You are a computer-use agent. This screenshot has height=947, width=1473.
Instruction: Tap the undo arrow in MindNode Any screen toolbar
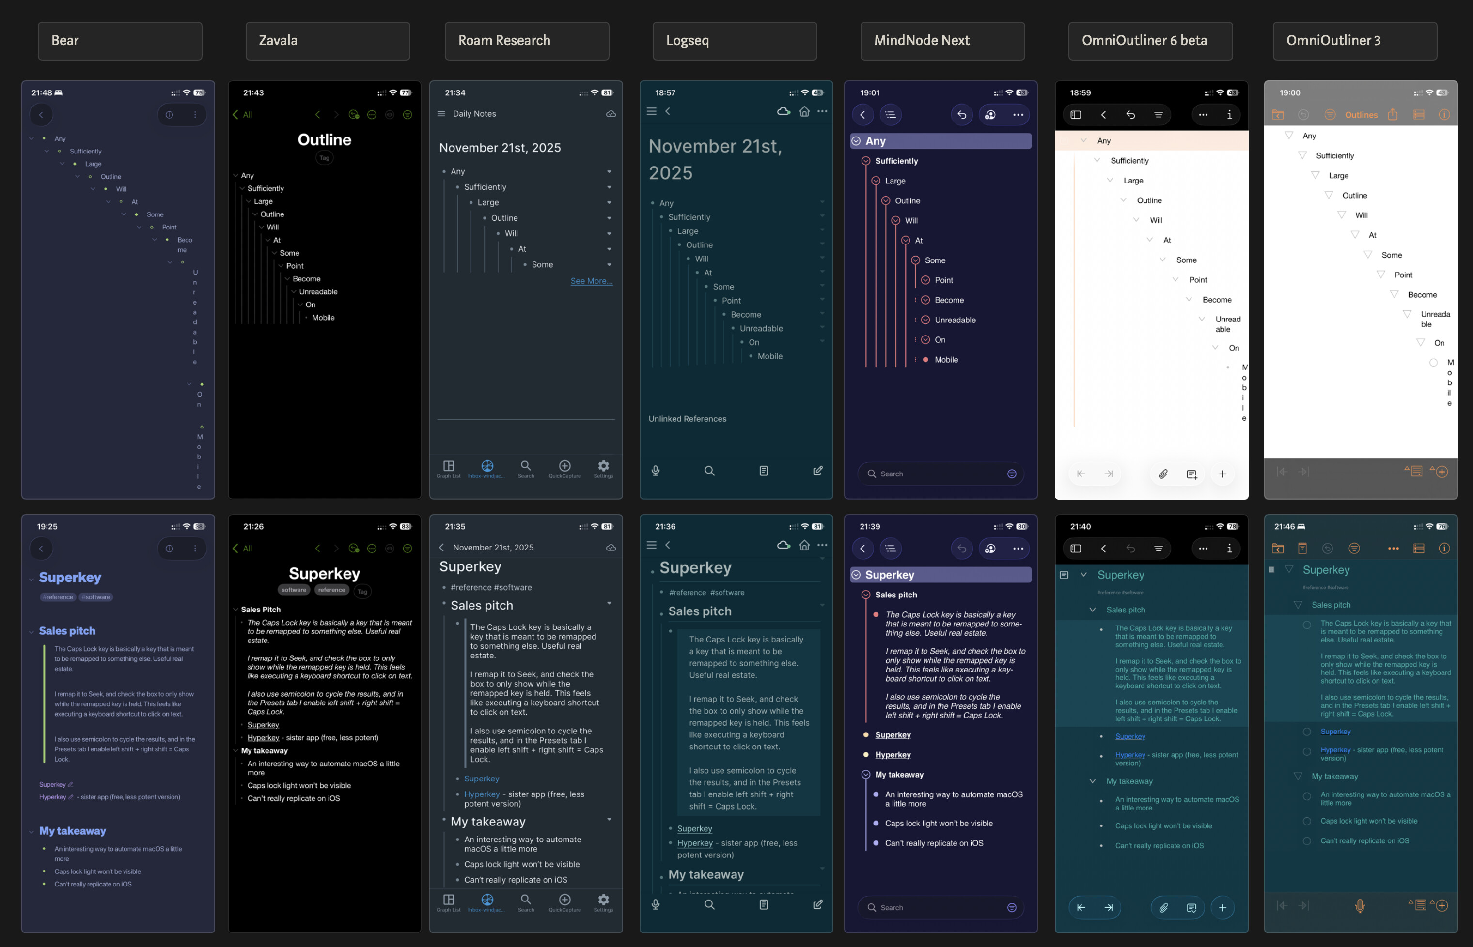(962, 115)
